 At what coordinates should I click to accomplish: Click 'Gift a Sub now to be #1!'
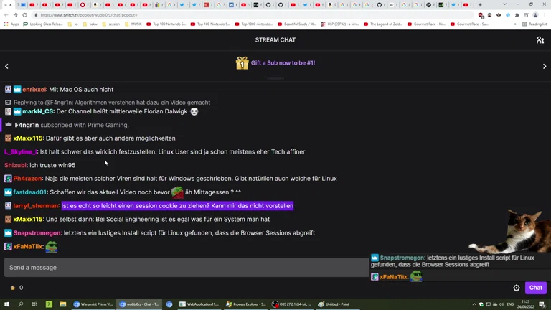283,63
